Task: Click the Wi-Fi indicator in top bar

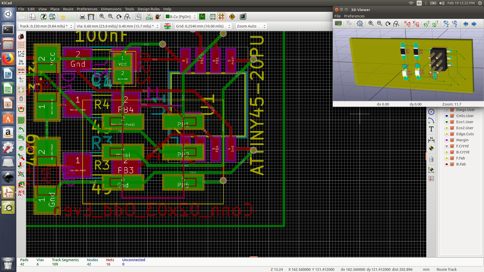Action: (411, 3)
